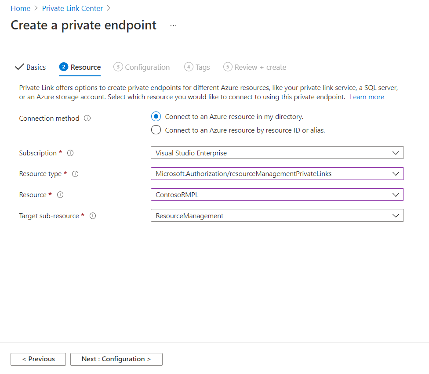Navigate to Private Link Center breadcrumb
The width and height of the screenshot is (429, 374).
click(x=73, y=8)
